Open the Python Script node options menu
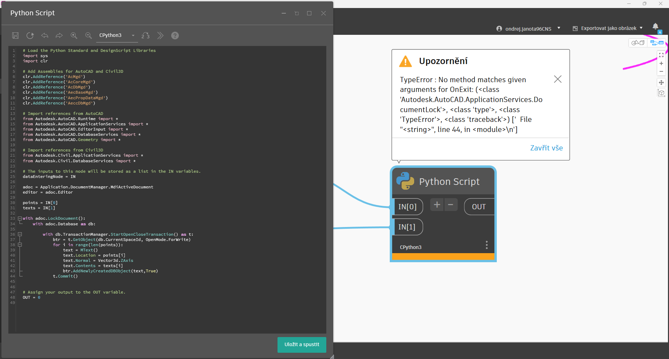 pos(486,245)
